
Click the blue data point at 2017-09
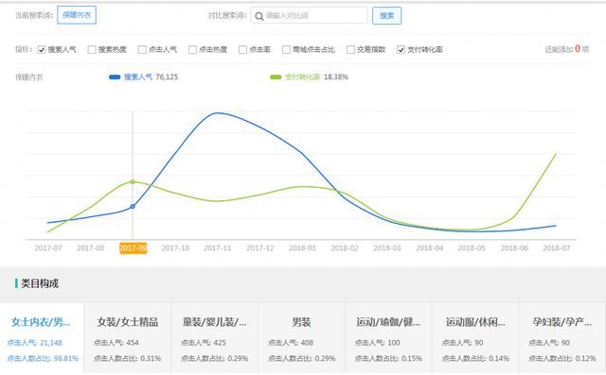click(133, 207)
